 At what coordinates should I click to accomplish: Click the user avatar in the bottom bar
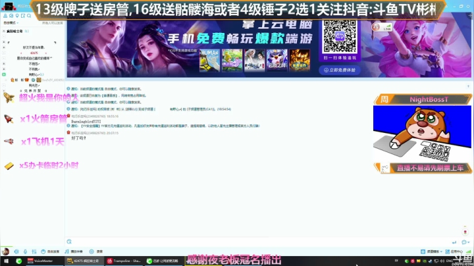click(5, 252)
